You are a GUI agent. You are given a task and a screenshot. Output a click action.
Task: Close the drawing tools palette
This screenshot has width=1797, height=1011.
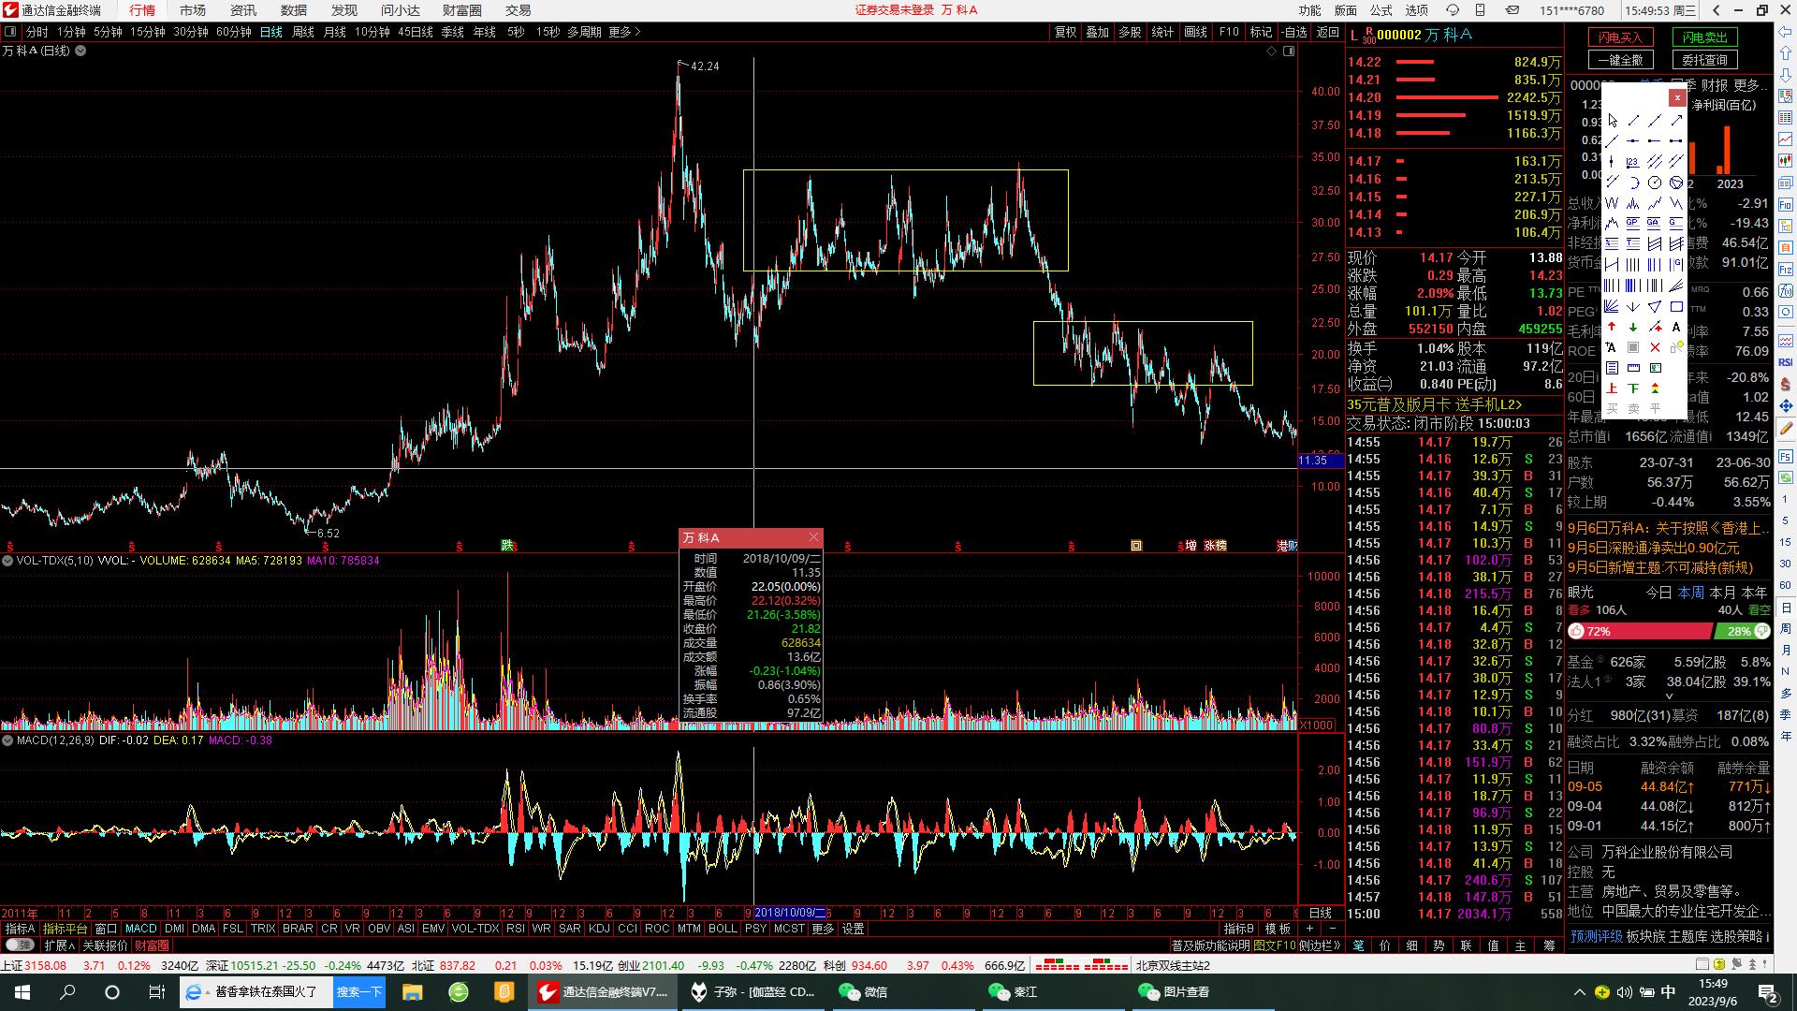(1677, 97)
